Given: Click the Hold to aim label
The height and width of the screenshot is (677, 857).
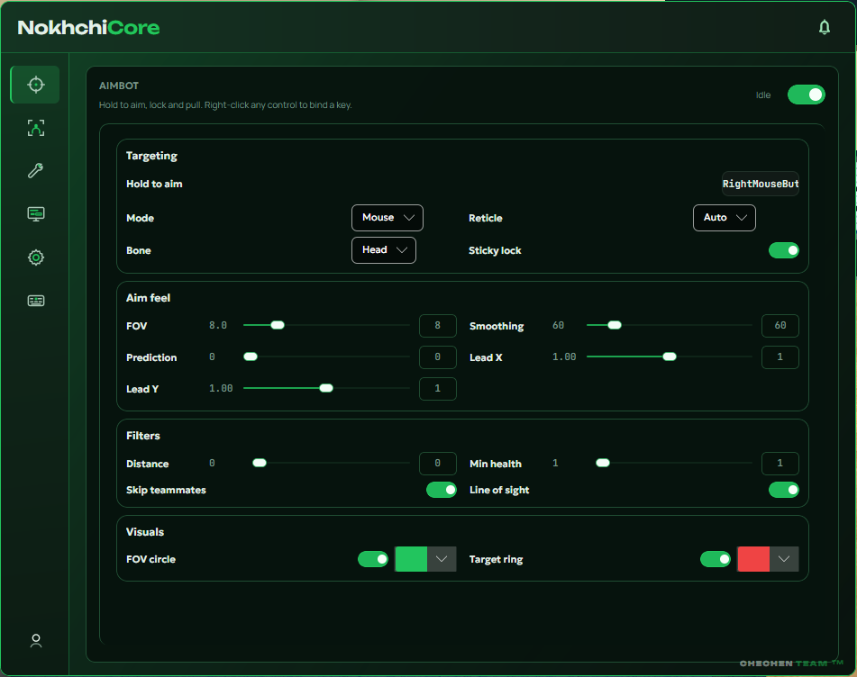Looking at the screenshot, I should point(154,184).
